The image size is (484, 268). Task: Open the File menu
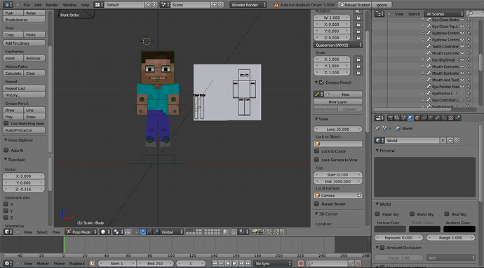point(27,5)
